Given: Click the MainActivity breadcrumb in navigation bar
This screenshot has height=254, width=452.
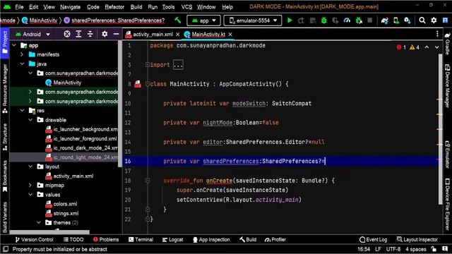Looking at the screenshot, I should [x=40, y=20].
